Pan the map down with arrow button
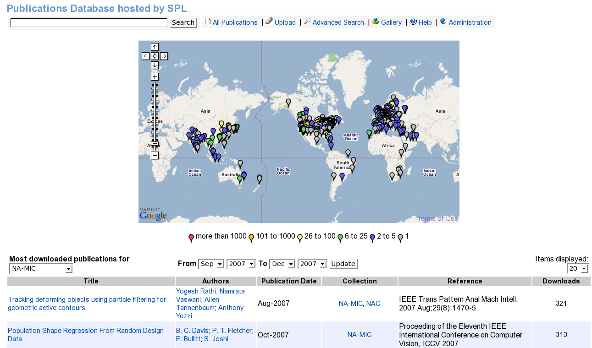 tap(155, 65)
